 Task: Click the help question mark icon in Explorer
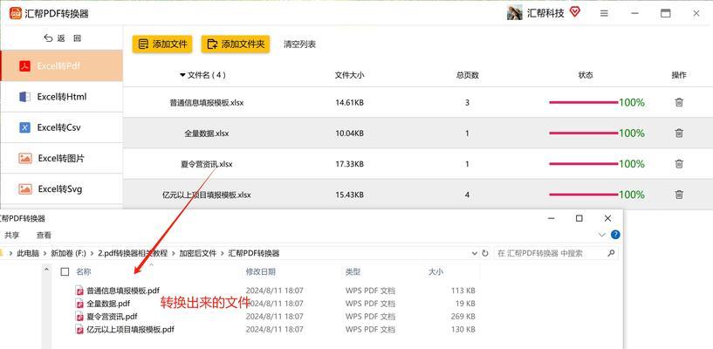click(x=615, y=235)
